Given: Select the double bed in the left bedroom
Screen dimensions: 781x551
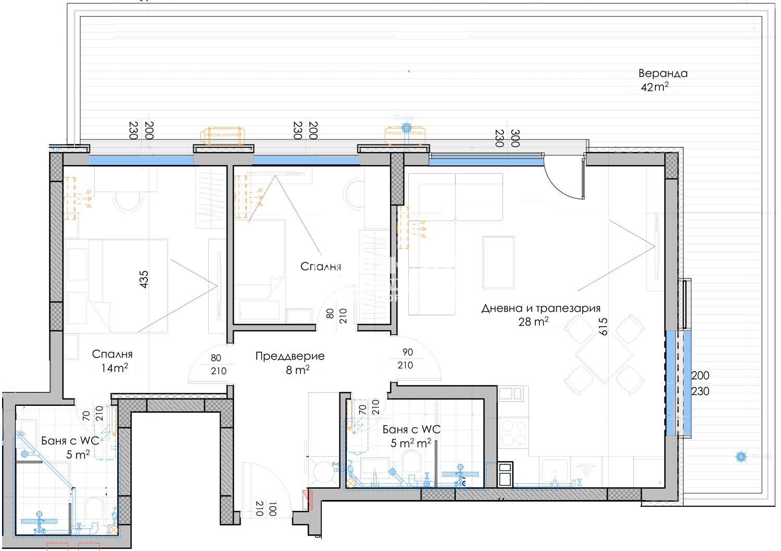Looking at the screenshot, I should click(128, 285).
